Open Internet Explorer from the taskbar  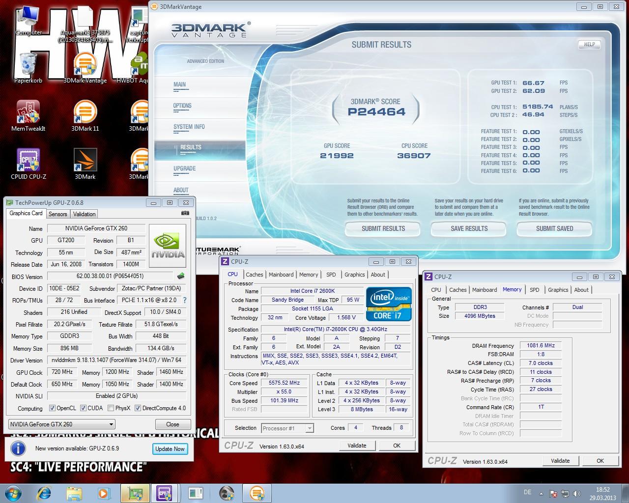[44, 493]
